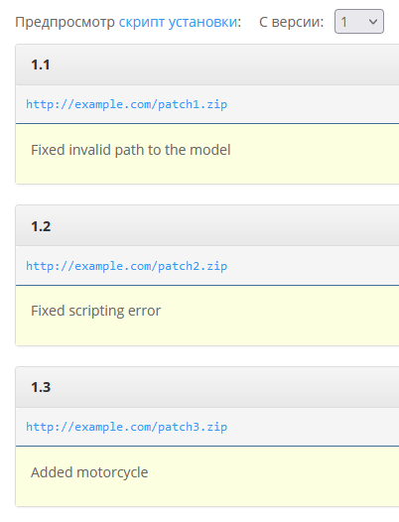Click the 'С версии:' label
Screen dimensions: 399x522
pos(292,22)
